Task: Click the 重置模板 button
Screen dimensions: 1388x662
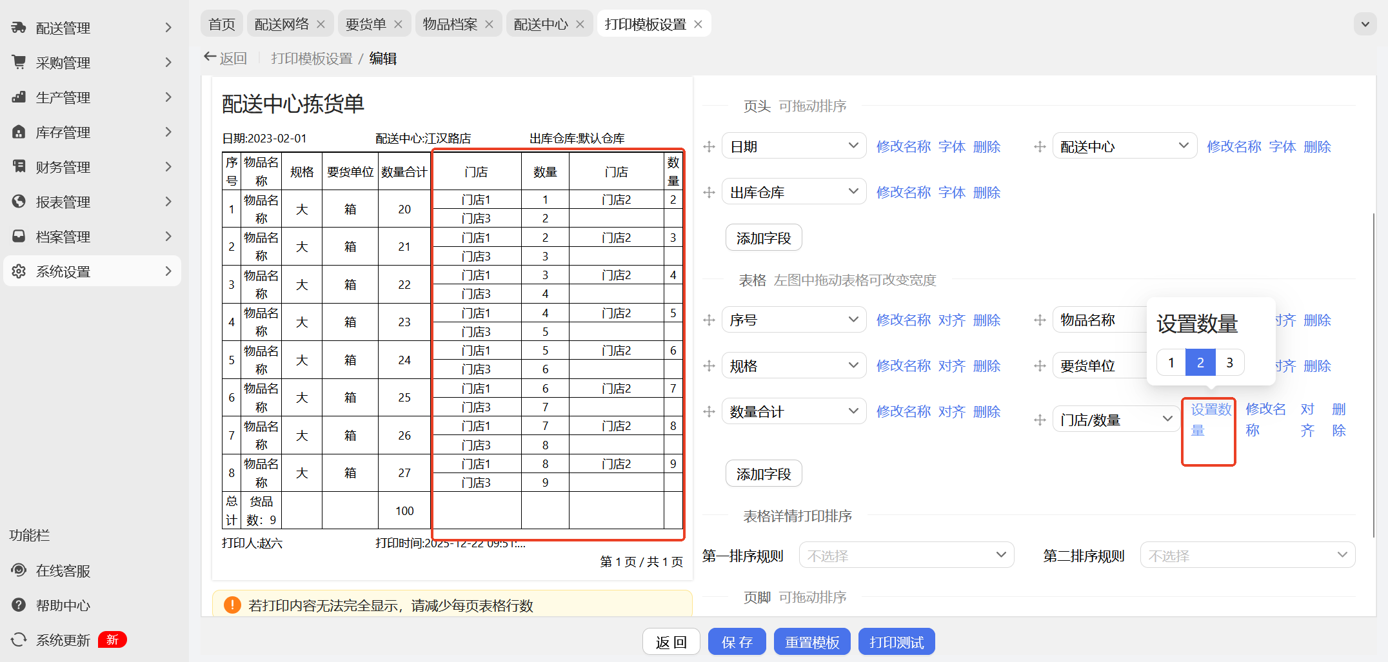Action: click(x=812, y=642)
